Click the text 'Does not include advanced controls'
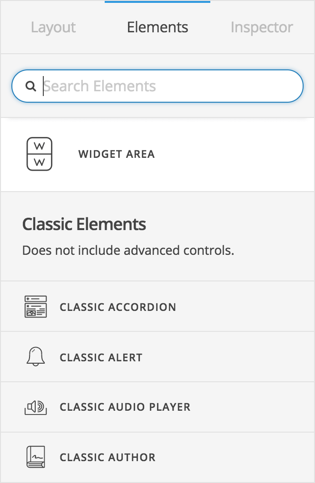The width and height of the screenshot is (315, 483). coord(128,250)
